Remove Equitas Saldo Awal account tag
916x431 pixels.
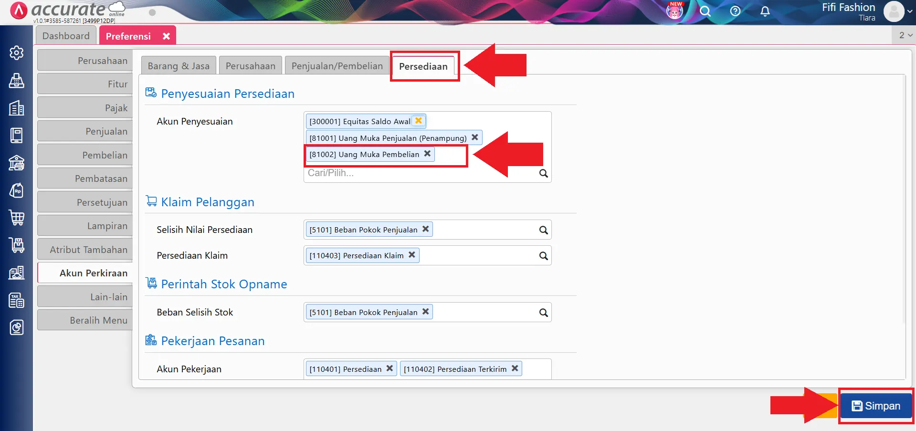419,121
